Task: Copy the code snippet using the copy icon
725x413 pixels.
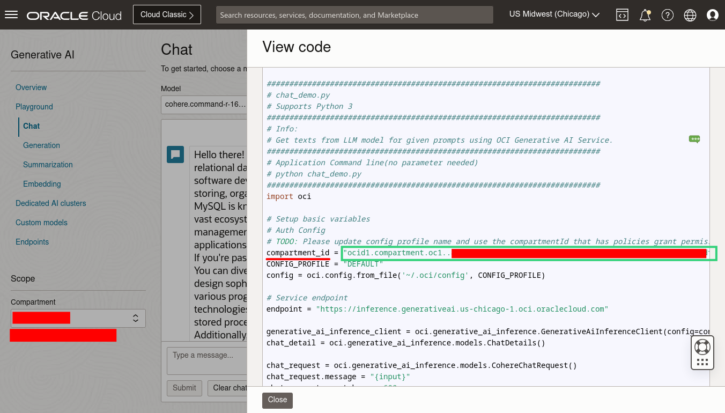Action: tap(694, 139)
